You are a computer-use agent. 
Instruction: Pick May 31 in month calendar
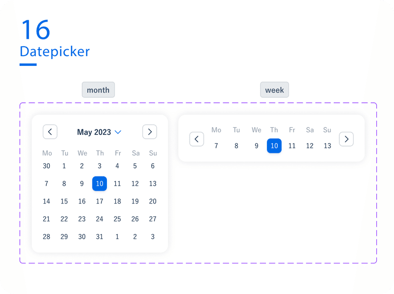click(x=99, y=236)
